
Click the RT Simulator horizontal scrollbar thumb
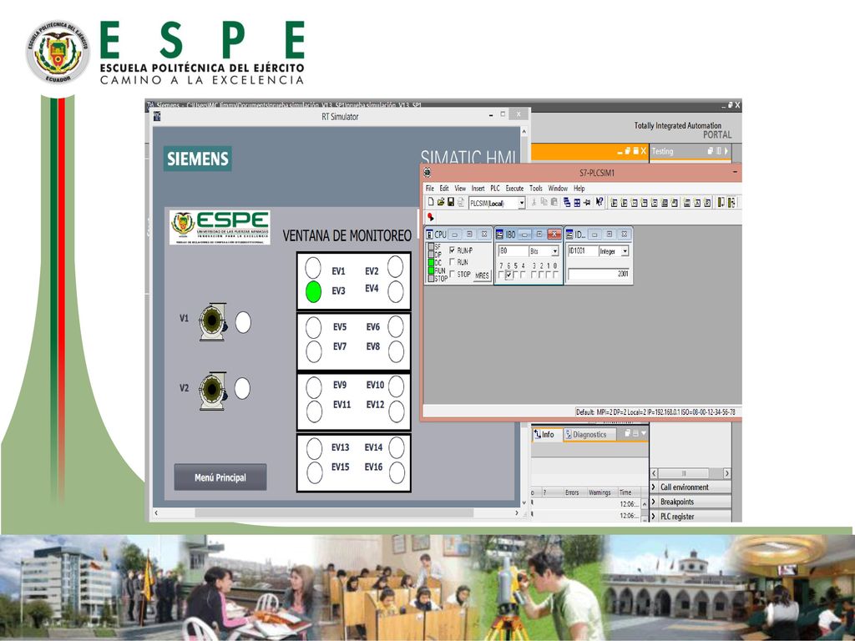334,513
